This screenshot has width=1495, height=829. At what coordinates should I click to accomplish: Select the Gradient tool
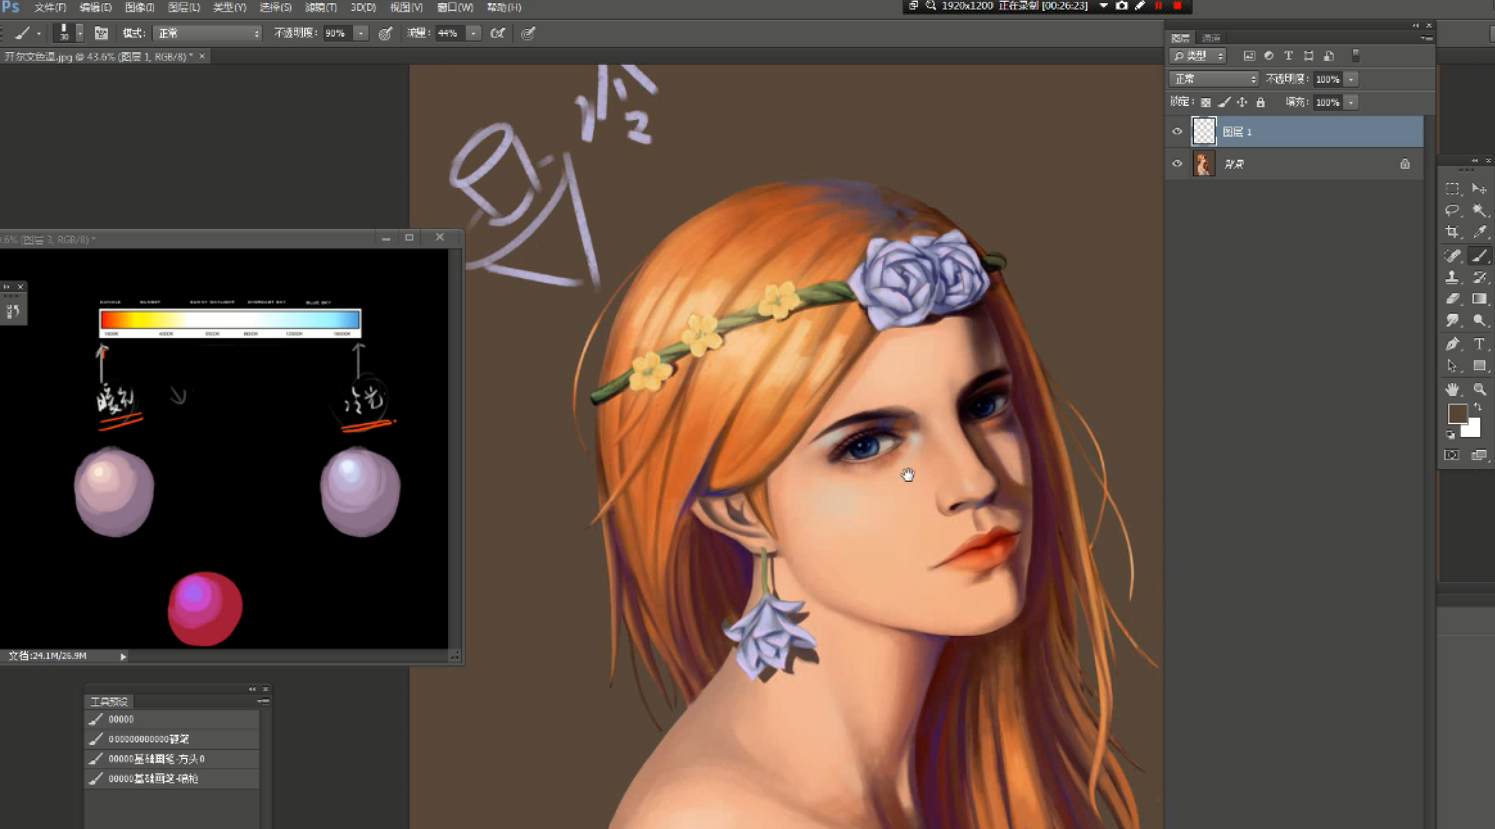[1480, 299]
